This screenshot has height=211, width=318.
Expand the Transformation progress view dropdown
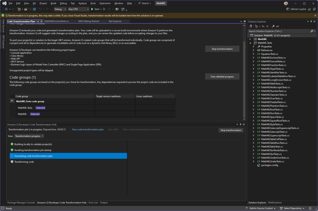pyautogui.click(x=29, y=136)
